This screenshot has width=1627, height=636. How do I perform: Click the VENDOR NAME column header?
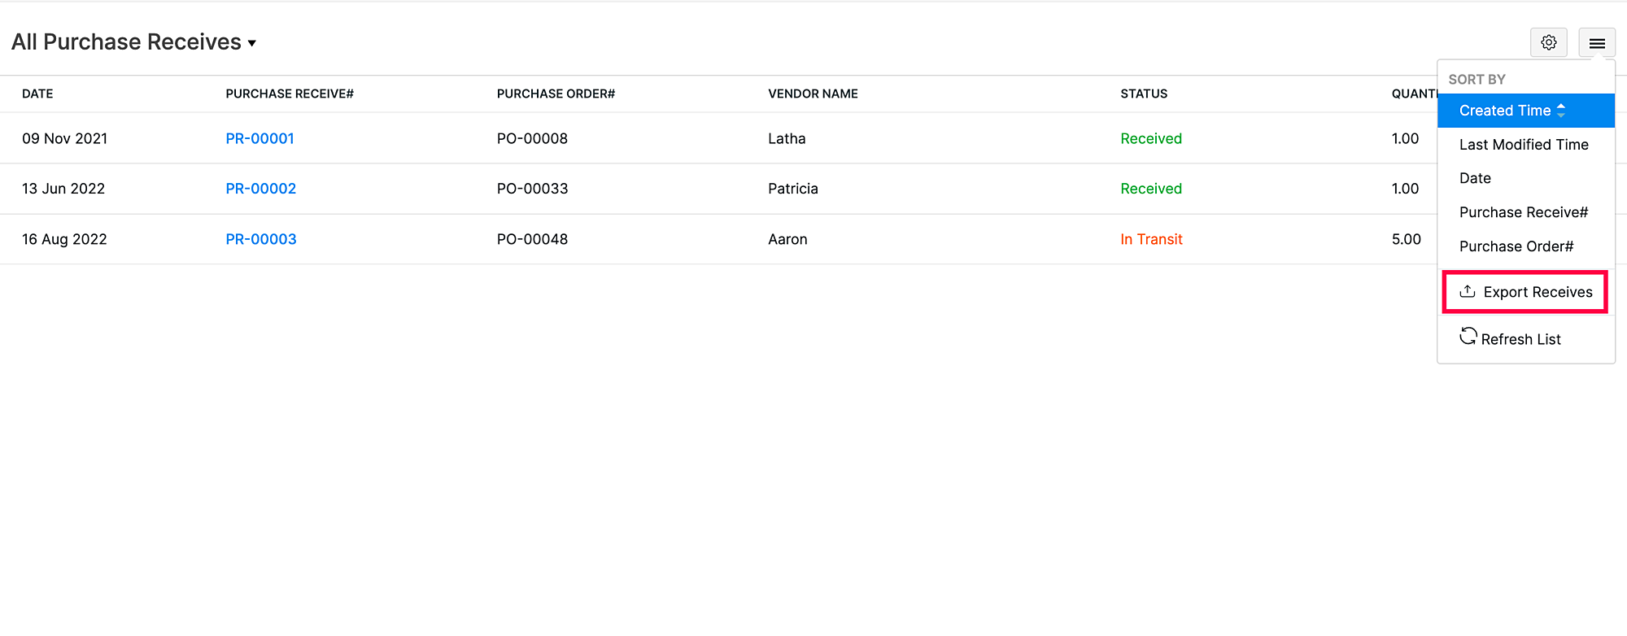[x=812, y=94]
